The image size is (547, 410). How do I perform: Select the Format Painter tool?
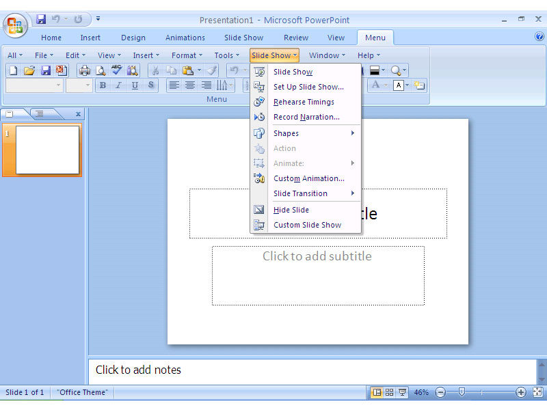(x=212, y=70)
